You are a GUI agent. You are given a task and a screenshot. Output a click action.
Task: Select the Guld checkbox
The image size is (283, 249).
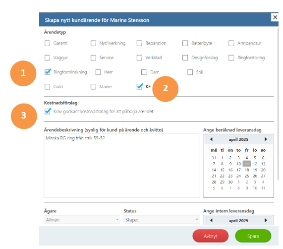47,86
